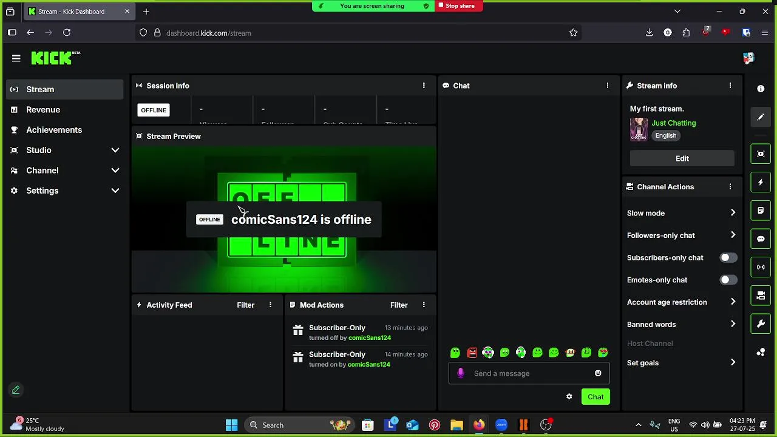
Task: Click comicSans124 link in turned on entry
Action: (369, 365)
